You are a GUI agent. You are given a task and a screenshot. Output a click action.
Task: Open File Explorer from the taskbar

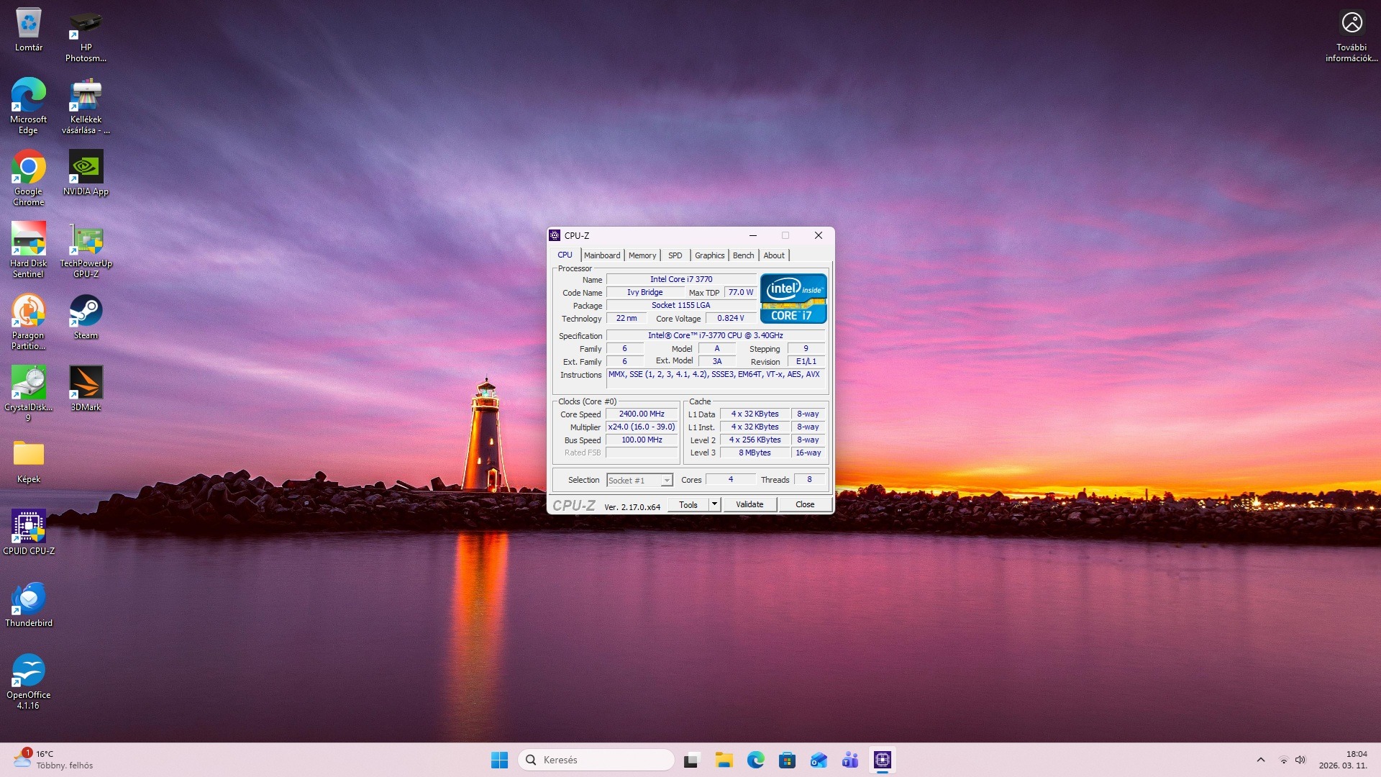724,760
